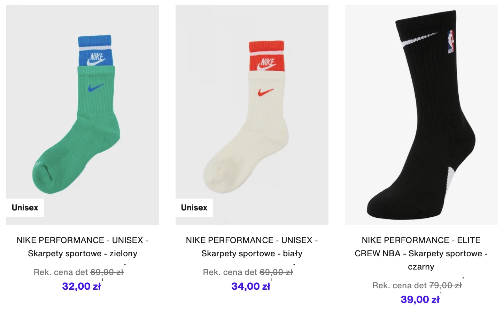Image resolution: width=503 pixels, height=313 pixels.
Task: Open the green Nike sock product image
Action: click(83, 115)
